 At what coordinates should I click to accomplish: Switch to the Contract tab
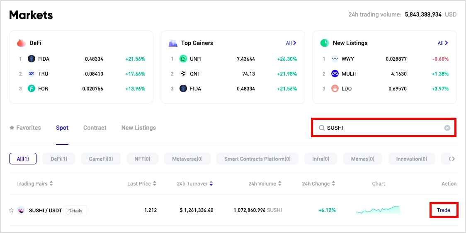click(95, 128)
